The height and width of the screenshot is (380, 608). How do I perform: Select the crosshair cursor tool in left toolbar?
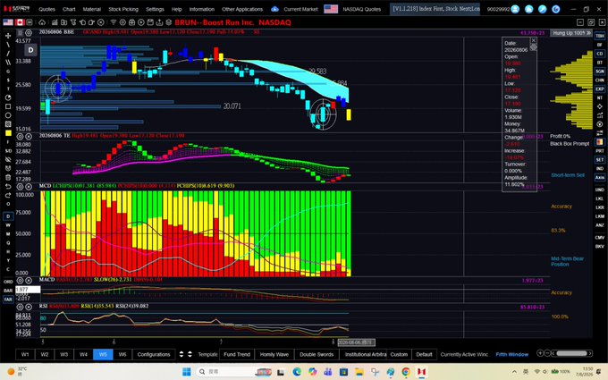(x=8, y=36)
